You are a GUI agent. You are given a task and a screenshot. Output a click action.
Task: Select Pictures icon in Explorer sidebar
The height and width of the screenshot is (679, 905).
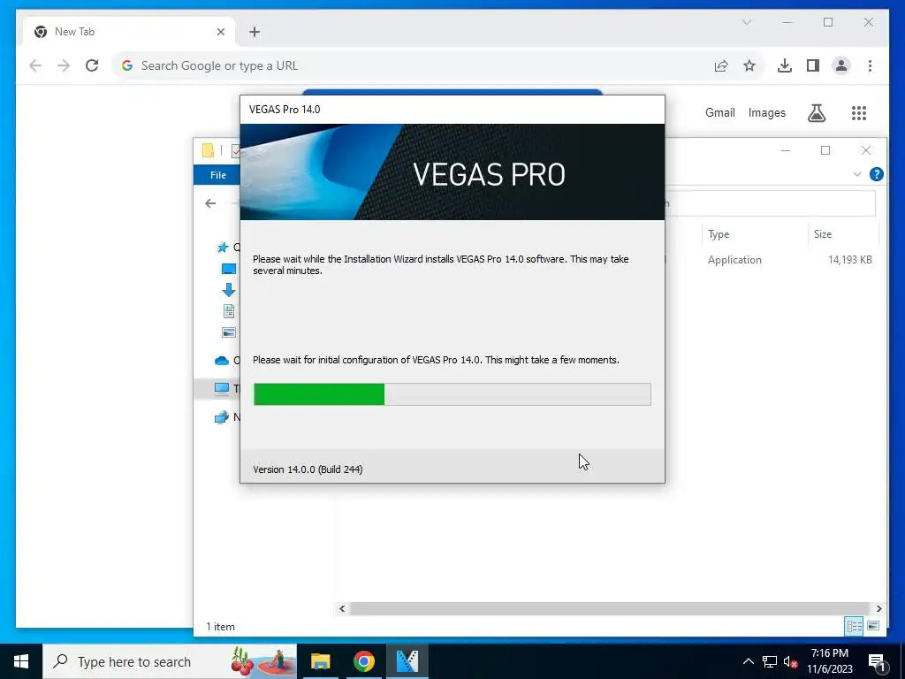pyautogui.click(x=229, y=332)
